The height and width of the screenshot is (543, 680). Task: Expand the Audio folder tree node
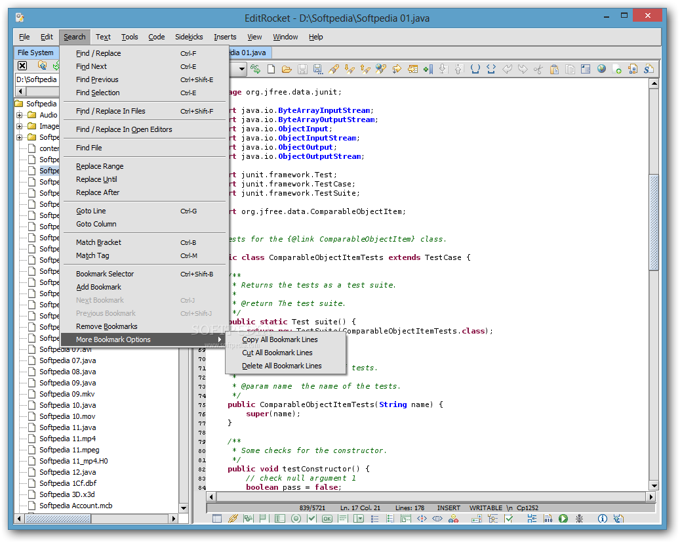(20, 115)
